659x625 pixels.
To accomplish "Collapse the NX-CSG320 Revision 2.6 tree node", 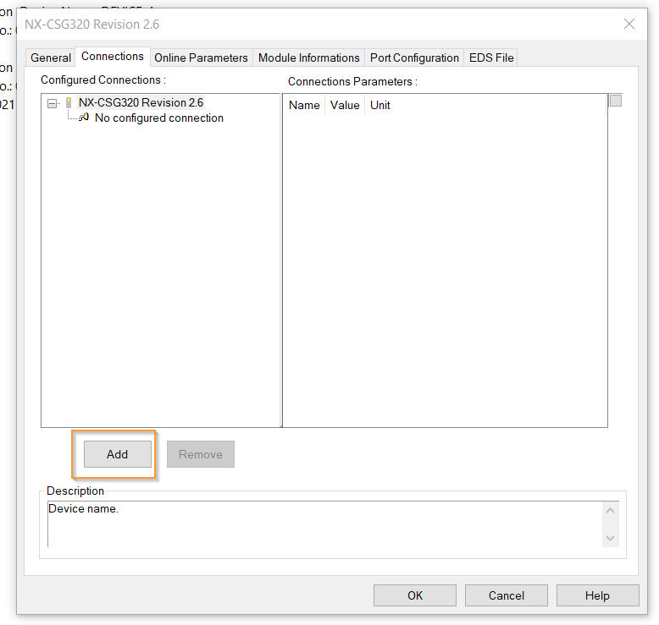I will click(x=53, y=103).
